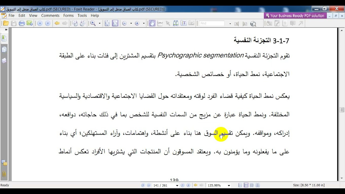Click the Snapshot camera icon
345x194 pixels.
click(191, 23)
